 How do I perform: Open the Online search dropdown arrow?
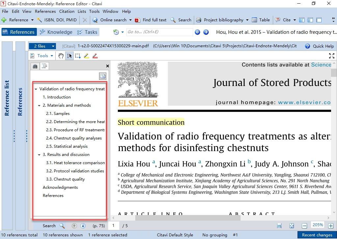coord(130,20)
